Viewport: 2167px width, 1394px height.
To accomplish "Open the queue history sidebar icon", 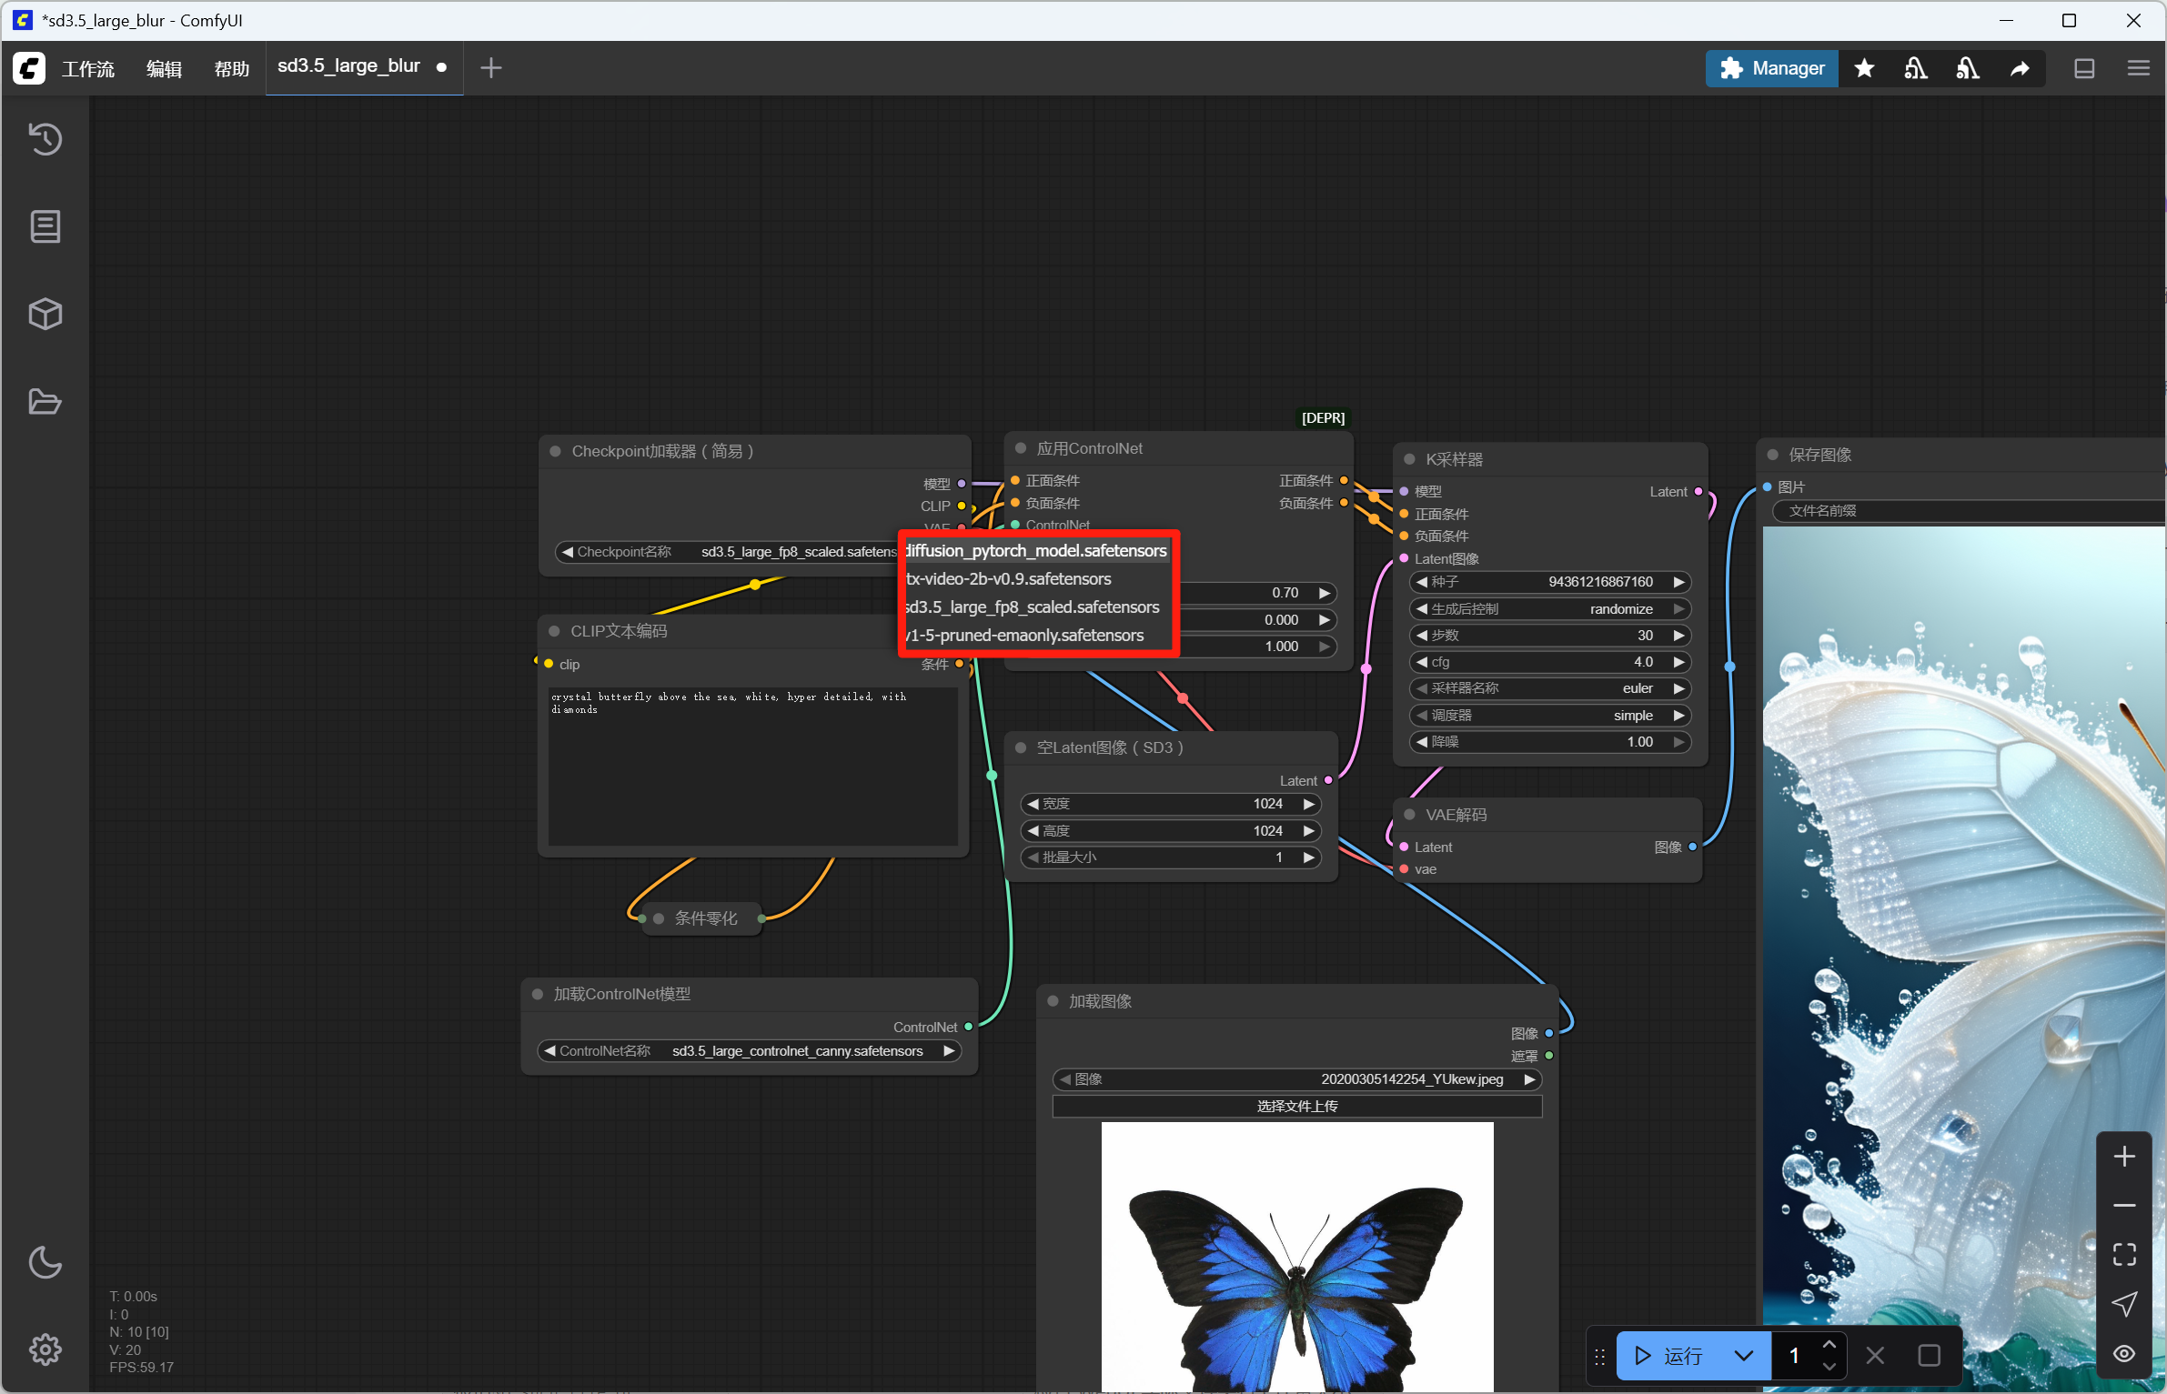I will tap(45, 138).
